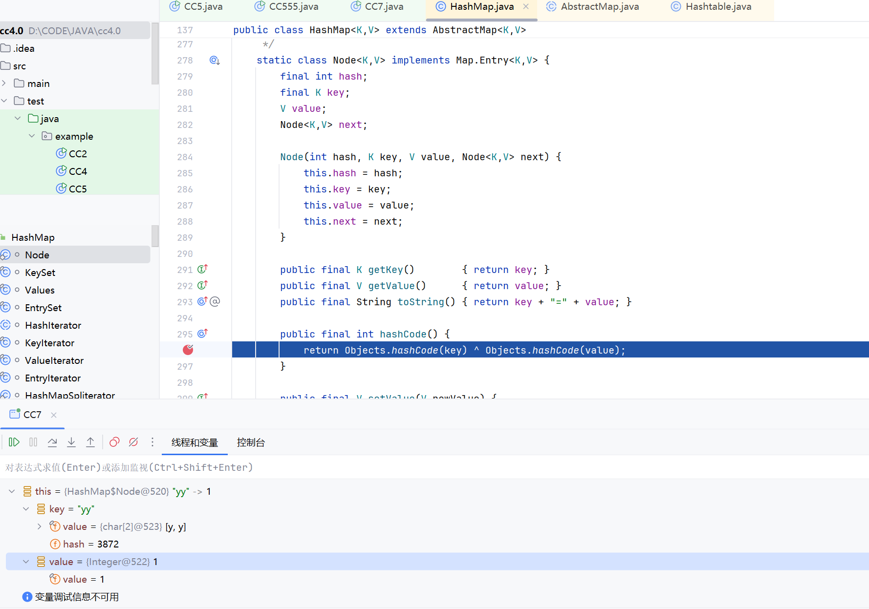Toggle the Mute Breakpoints button

[133, 442]
